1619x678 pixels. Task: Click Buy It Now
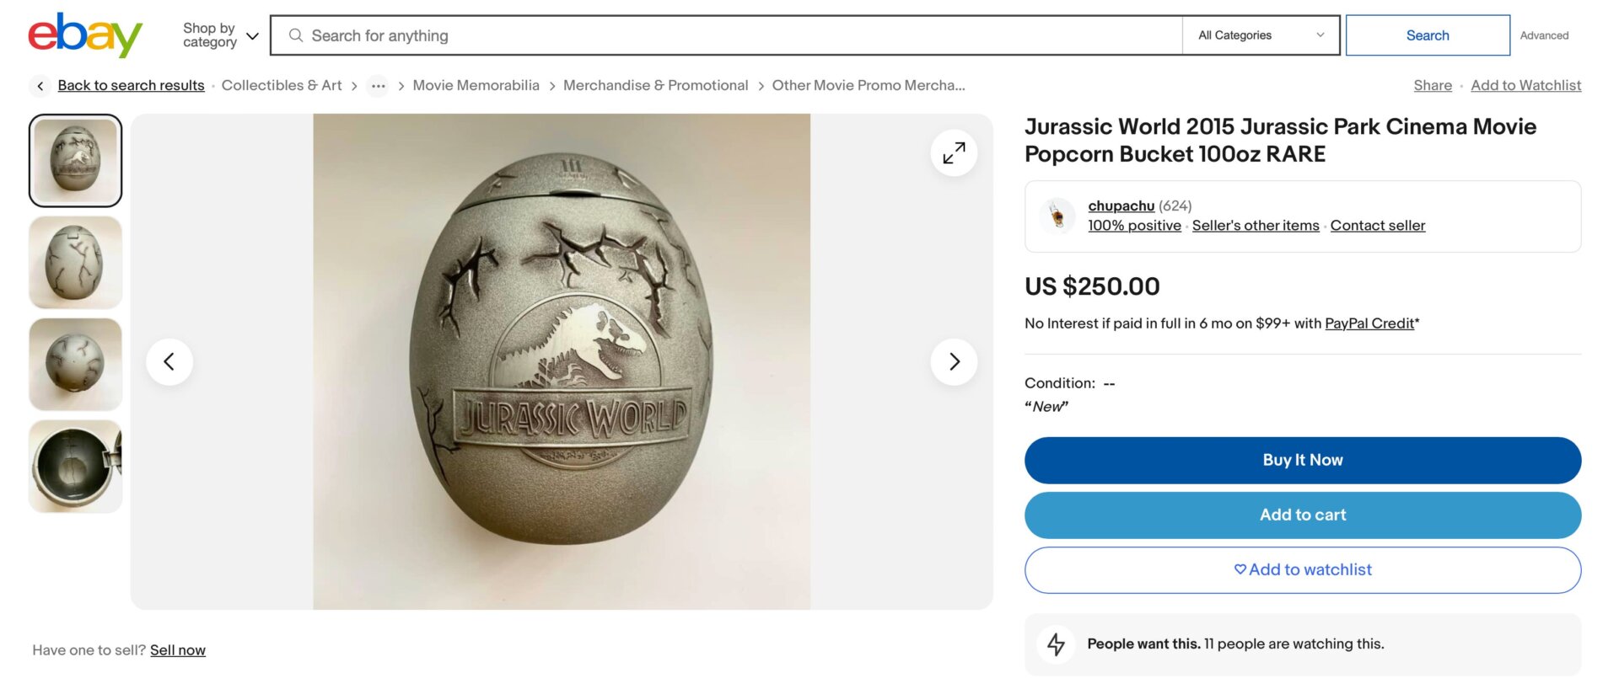pyautogui.click(x=1302, y=460)
